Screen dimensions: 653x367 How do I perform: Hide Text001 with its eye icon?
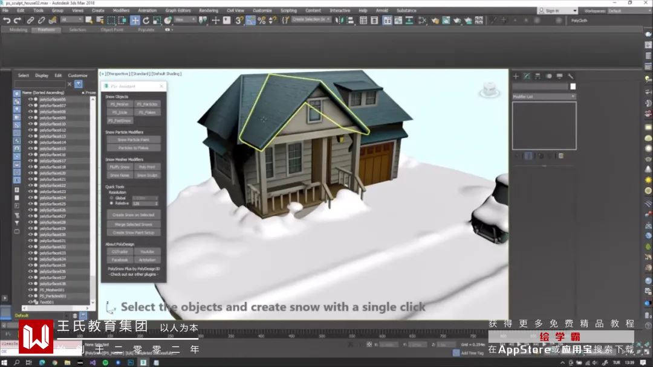(x=30, y=302)
